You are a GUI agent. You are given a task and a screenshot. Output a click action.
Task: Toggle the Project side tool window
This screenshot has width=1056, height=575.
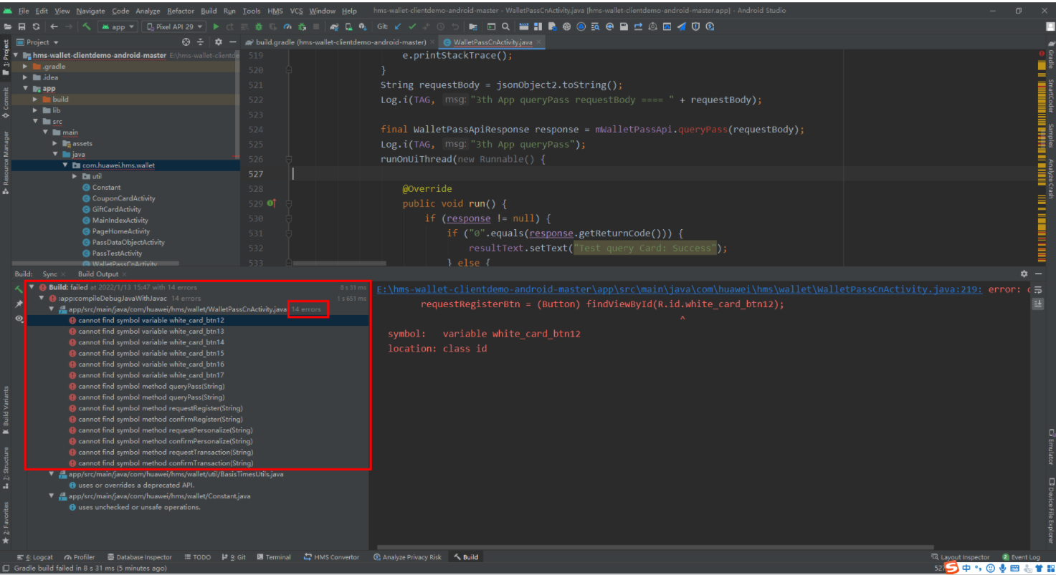coord(6,59)
